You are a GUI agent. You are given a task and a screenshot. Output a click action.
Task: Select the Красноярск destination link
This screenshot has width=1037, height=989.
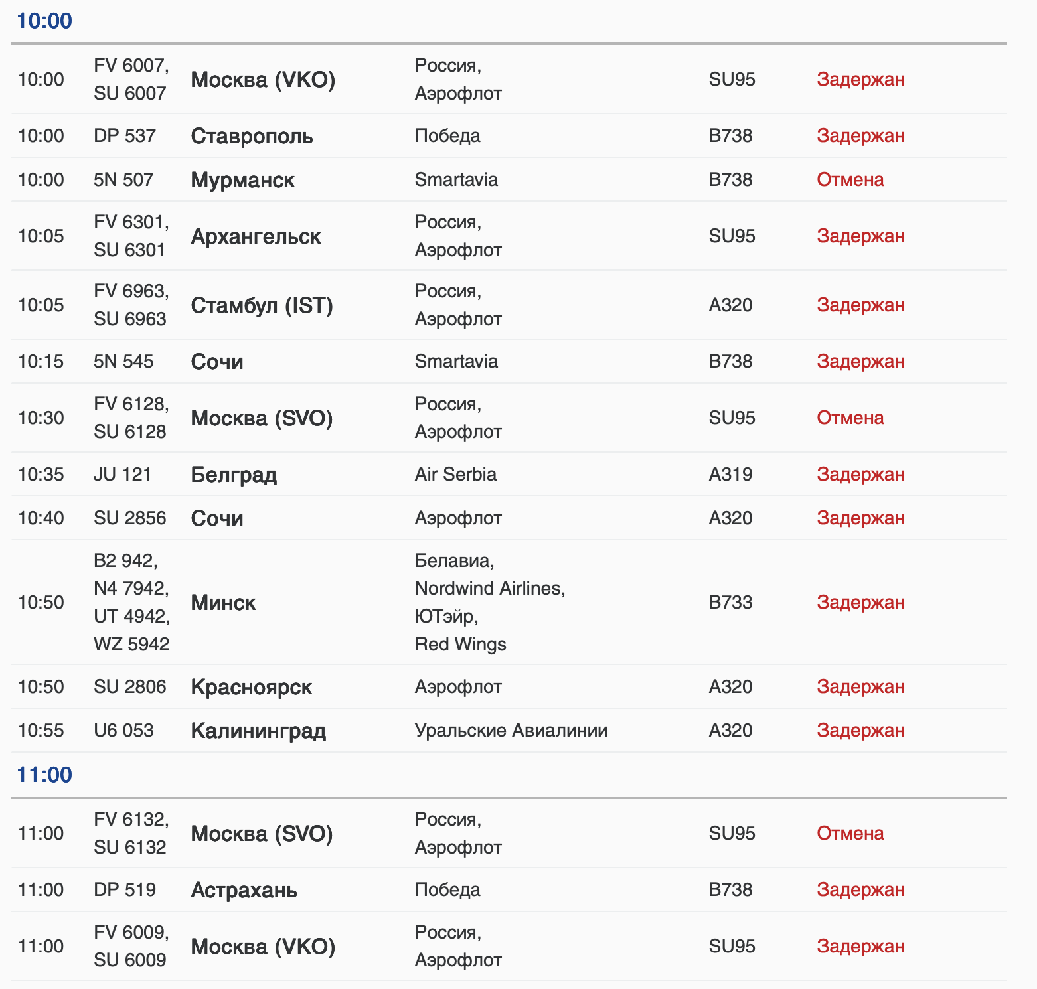point(251,687)
